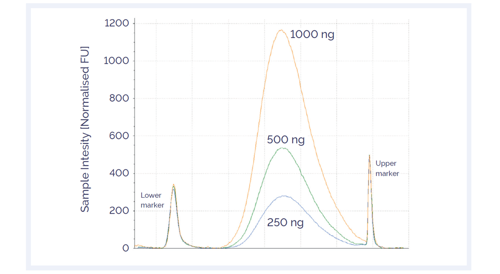The height and width of the screenshot is (274, 500).
Task: Click the 1000 ng curve label
Action: tap(312, 34)
